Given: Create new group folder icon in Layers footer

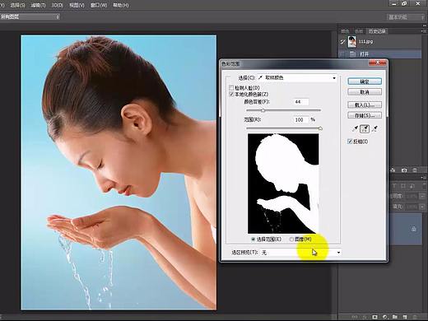Looking at the screenshot, I should coord(395,317).
